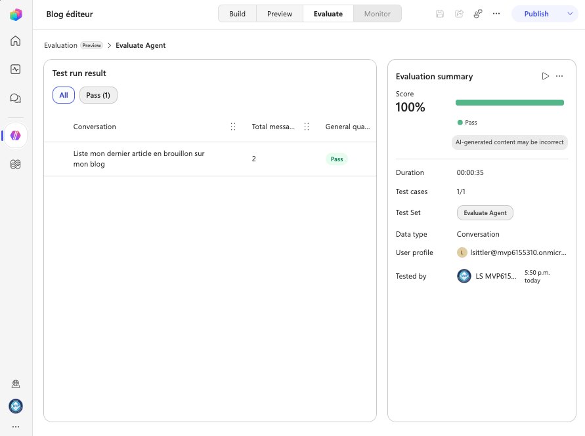Viewport: 585px width, 436px height.
Task: Click the Save icon in the header
Action: tap(440, 14)
